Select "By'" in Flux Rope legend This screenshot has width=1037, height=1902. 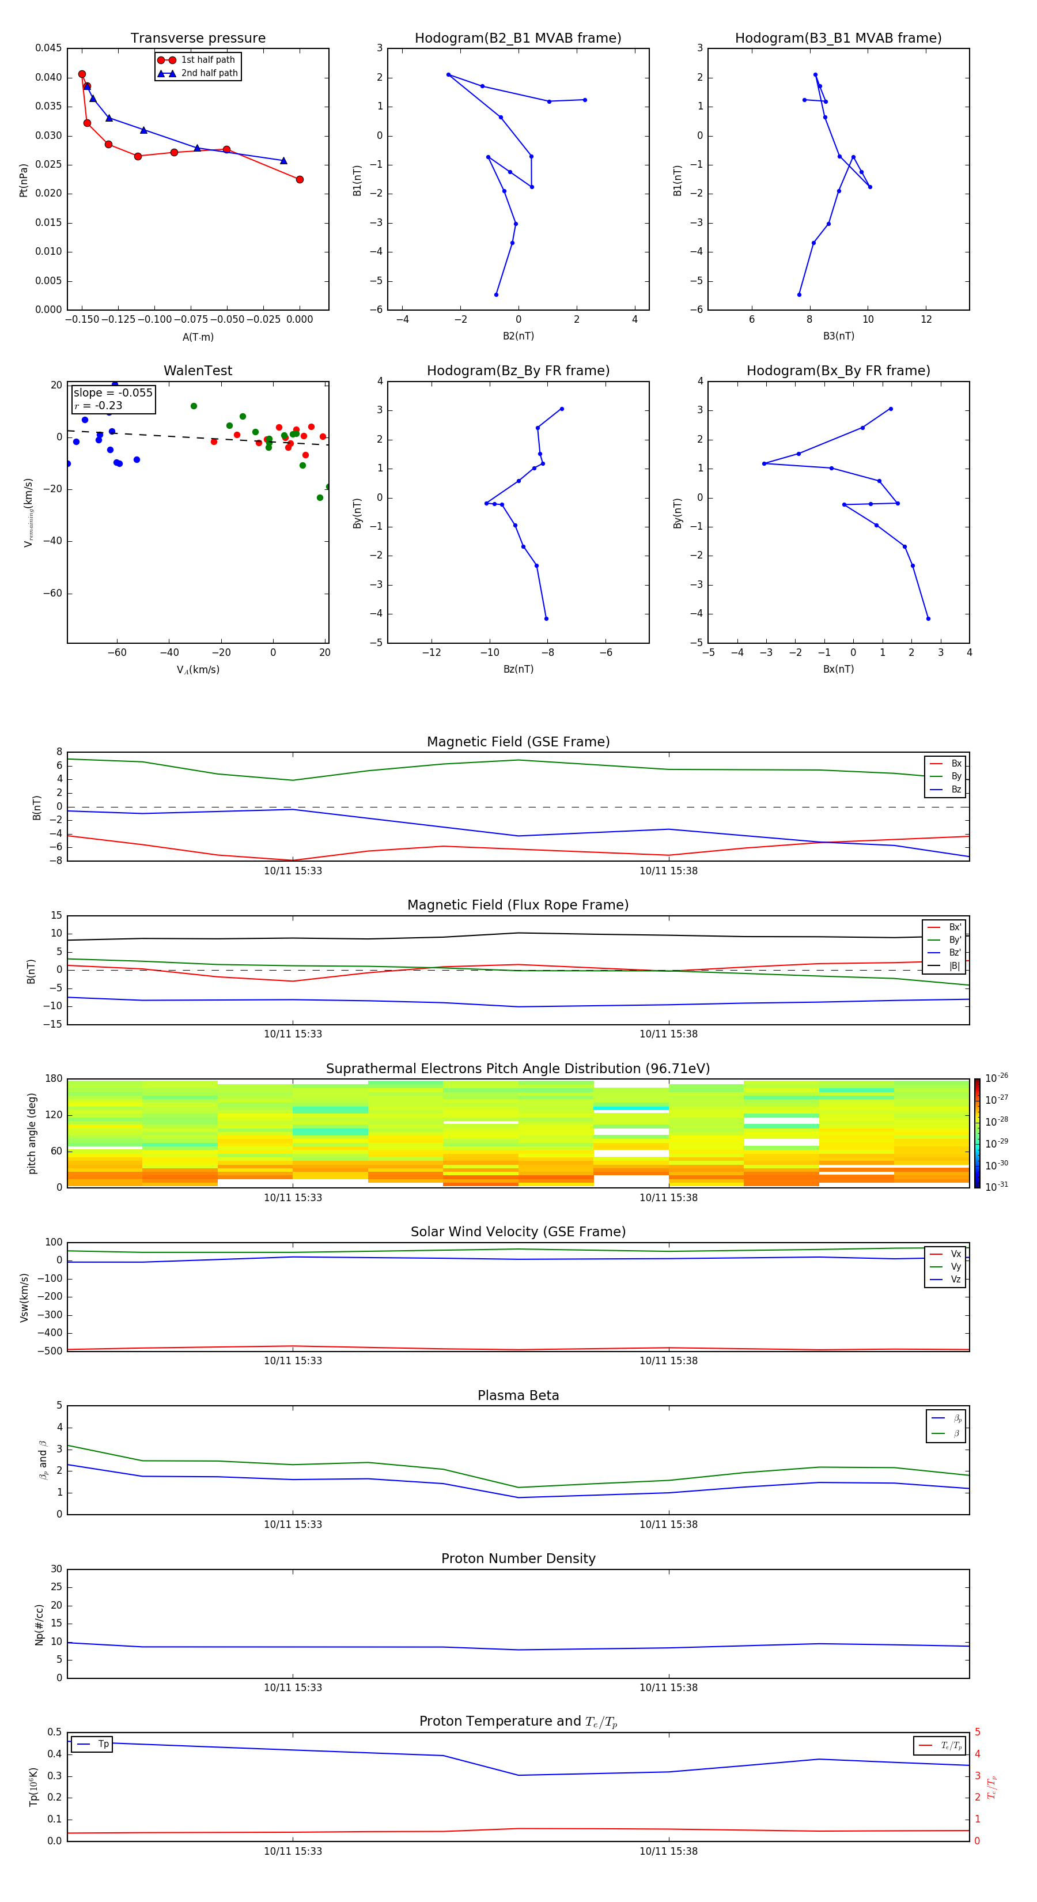tap(944, 940)
